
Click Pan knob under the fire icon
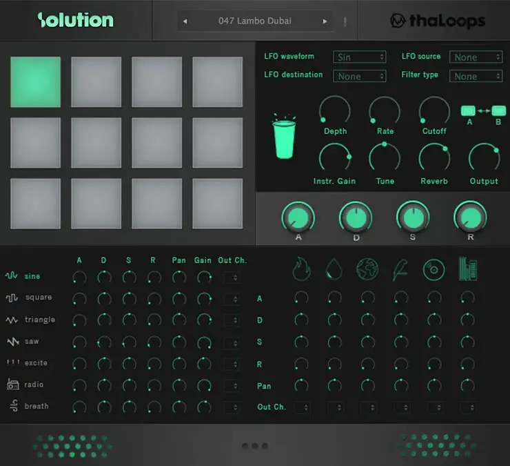pyautogui.click(x=301, y=385)
